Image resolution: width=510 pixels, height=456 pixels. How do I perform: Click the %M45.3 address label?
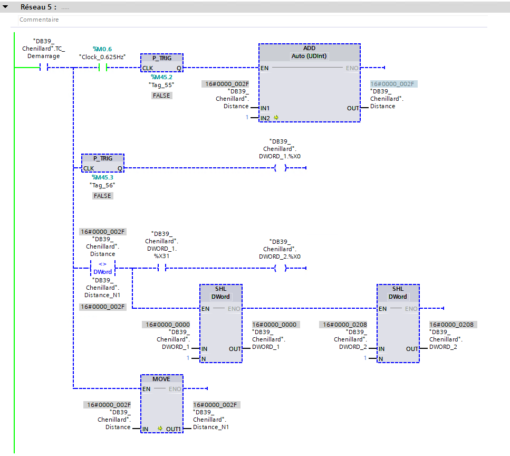tap(102, 177)
